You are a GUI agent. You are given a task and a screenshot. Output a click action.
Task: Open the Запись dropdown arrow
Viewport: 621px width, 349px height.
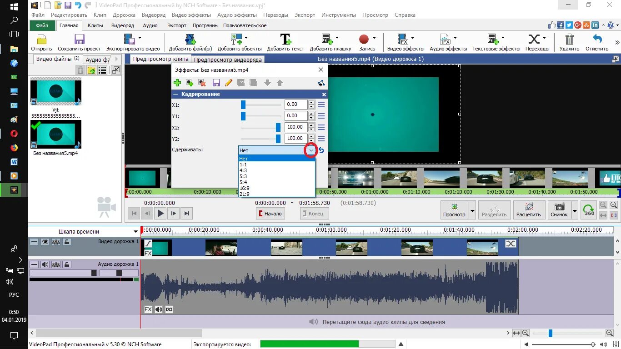[374, 38]
